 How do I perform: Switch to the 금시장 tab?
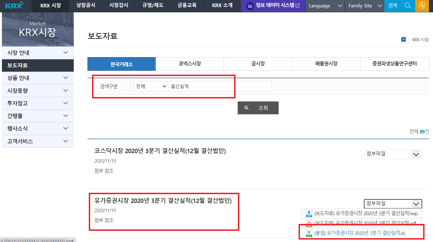click(258, 64)
